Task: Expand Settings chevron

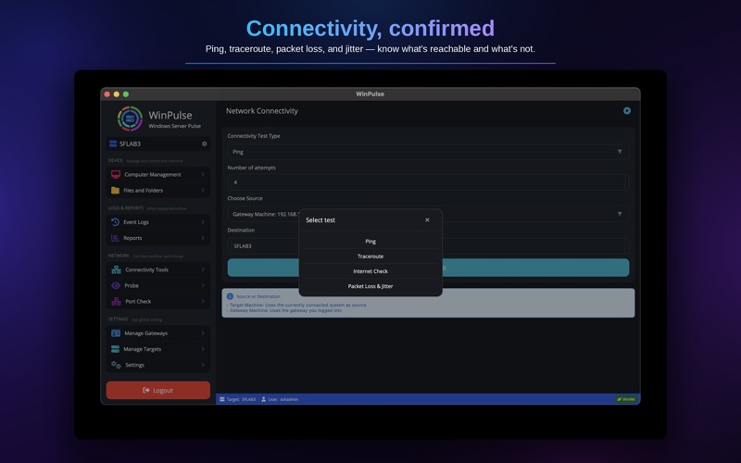Action: coord(203,365)
